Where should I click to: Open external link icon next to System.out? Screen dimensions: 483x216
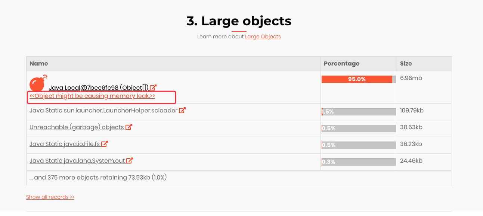(x=130, y=161)
